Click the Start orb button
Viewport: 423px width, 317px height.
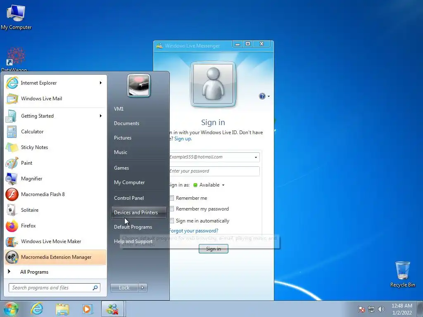pyautogui.click(x=11, y=309)
